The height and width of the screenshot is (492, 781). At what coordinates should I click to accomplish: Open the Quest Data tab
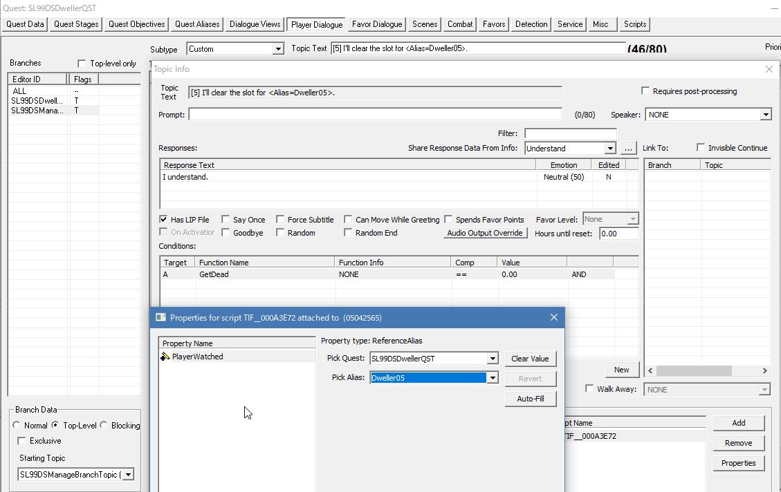[25, 24]
